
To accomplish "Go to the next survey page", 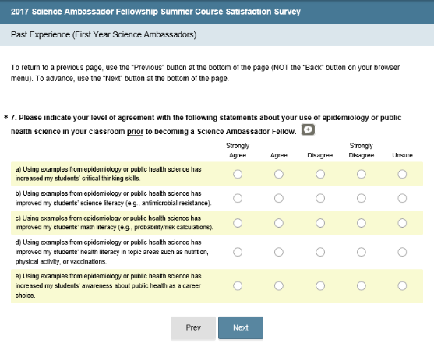I will tap(241, 327).
